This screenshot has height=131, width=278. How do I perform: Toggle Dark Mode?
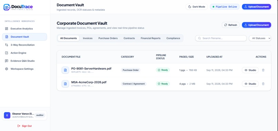click(x=197, y=7)
